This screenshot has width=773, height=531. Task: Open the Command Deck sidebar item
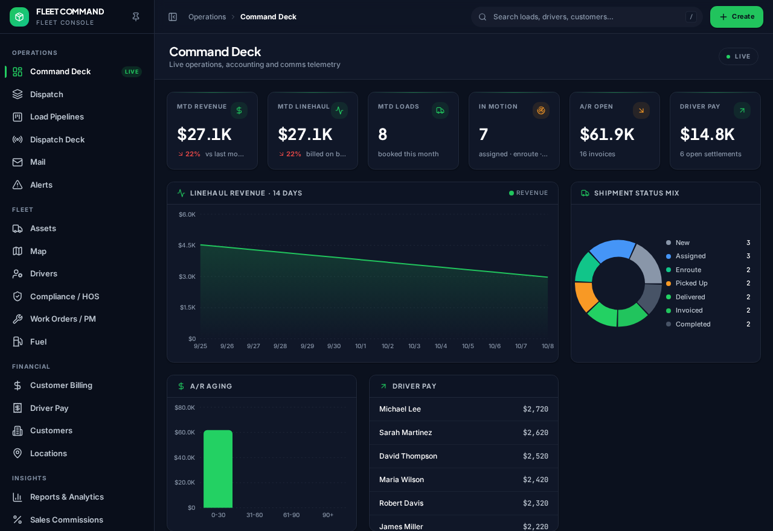pyautogui.click(x=77, y=71)
